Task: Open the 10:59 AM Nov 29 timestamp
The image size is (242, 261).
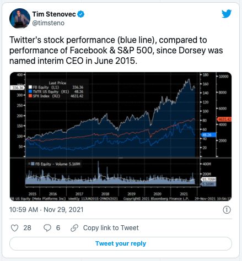Action: [x=46, y=210]
